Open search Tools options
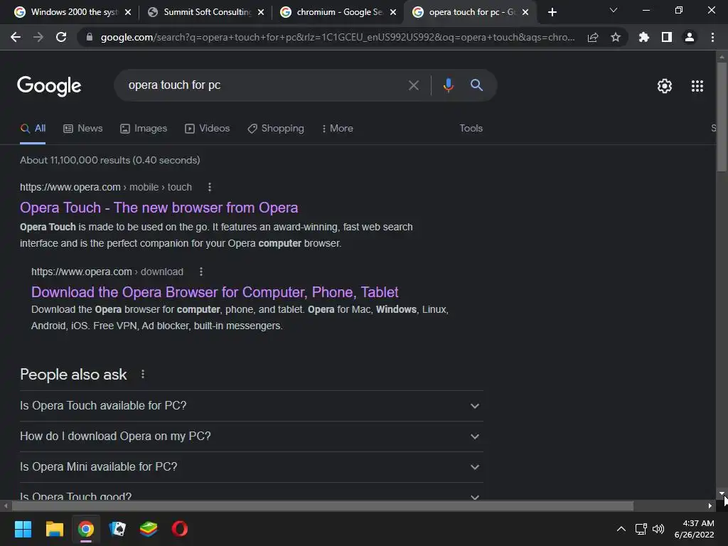This screenshot has height=546, width=728. pos(471,129)
